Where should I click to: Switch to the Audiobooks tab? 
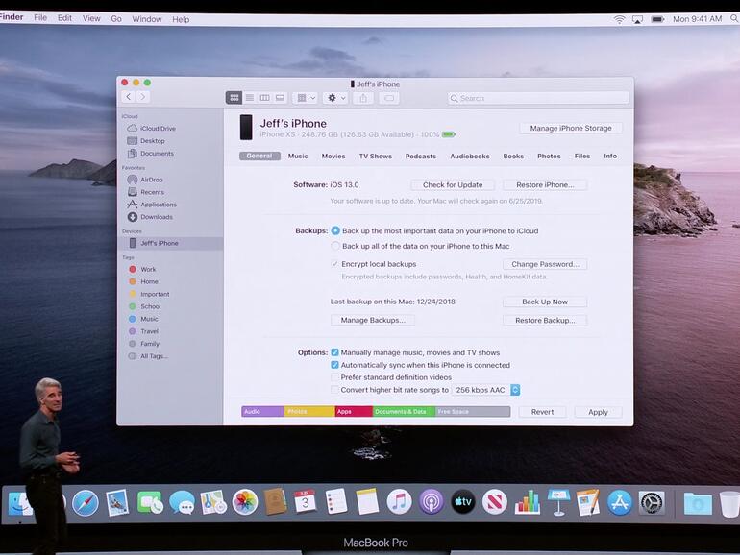coord(470,157)
